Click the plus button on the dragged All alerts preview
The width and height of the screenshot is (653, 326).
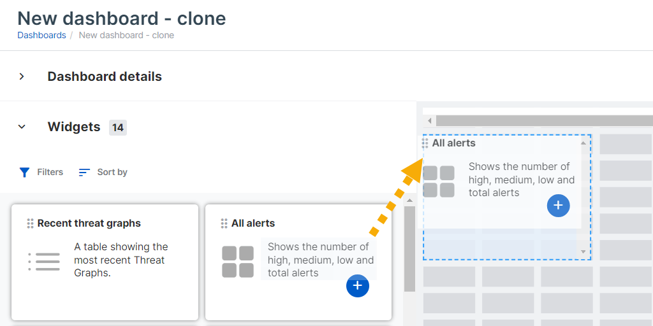click(x=558, y=206)
